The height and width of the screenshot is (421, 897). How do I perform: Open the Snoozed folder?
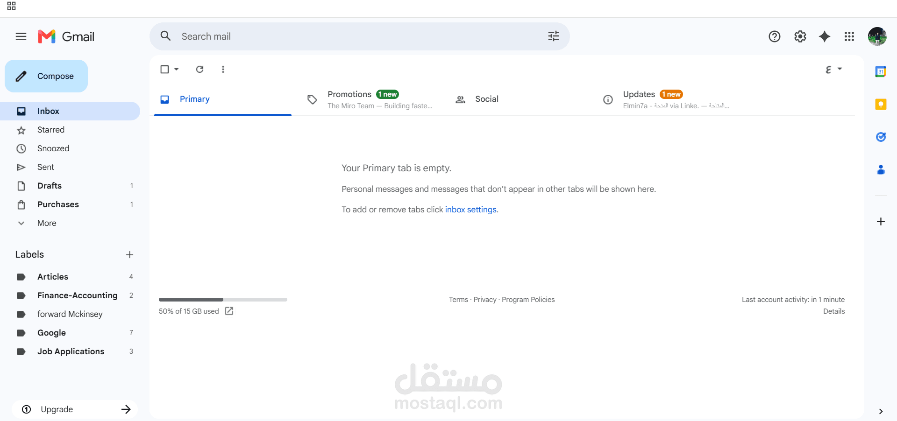pyautogui.click(x=70, y=148)
